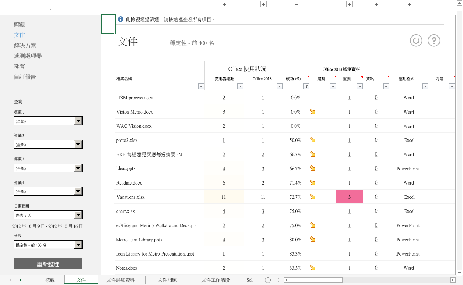463x285 pixels.
Task: Click the info icon in filter notice
Action: coord(121,19)
